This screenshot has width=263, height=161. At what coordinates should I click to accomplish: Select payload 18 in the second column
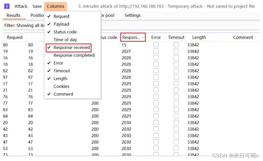pos(30,64)
